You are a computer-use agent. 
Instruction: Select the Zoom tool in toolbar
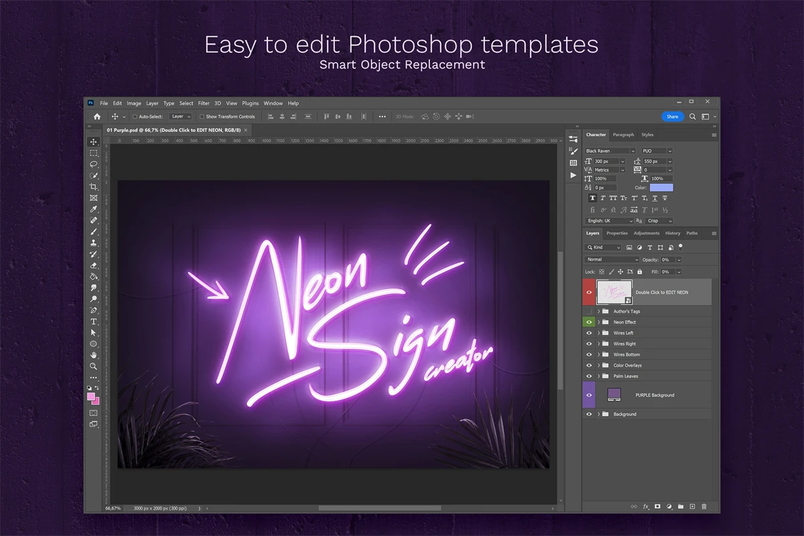click(x=94, y=366)
